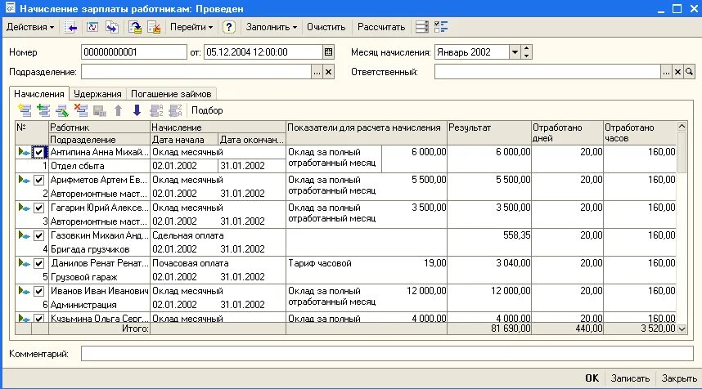The image size is (702, 389).
Task: Edit current row with the pencil icon
Action: (62, 110)
